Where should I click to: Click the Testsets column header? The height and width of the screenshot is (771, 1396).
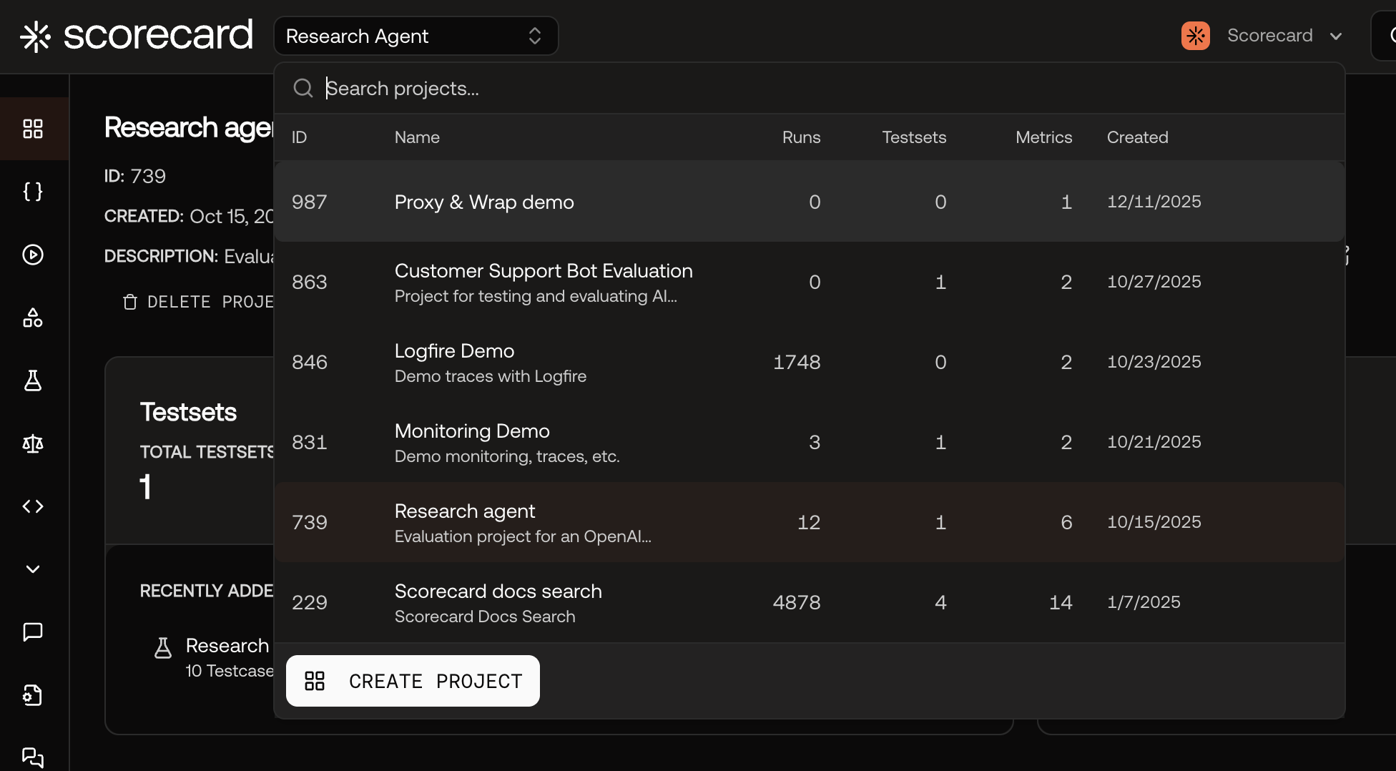coord(914,137)
